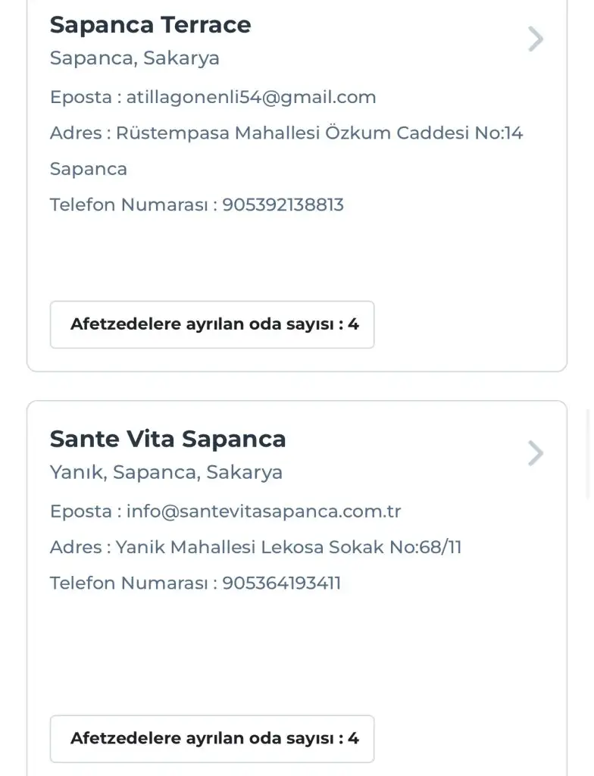
Task: Click the Yanik Mahallesi Lekosa Sokak address
Action: coord(289,546)
